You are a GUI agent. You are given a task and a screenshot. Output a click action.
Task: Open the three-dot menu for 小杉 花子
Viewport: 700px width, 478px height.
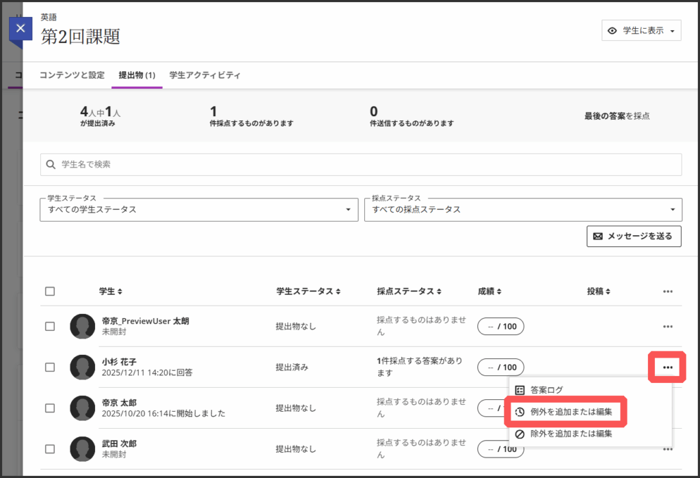(667, 368)
